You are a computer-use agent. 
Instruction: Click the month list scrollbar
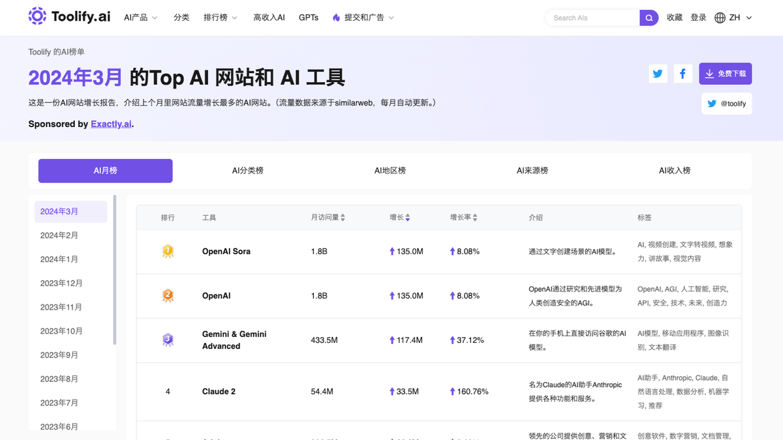(115, 269)
